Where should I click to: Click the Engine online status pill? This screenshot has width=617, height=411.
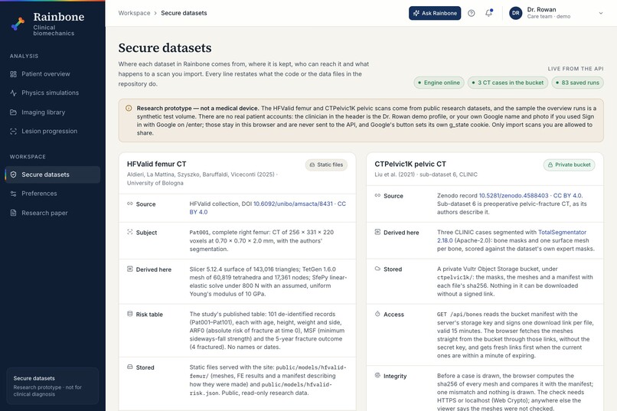tap(439, 83)
